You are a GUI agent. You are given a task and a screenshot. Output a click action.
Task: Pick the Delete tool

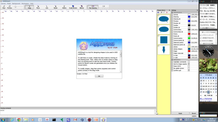click(x=64, y=7)
